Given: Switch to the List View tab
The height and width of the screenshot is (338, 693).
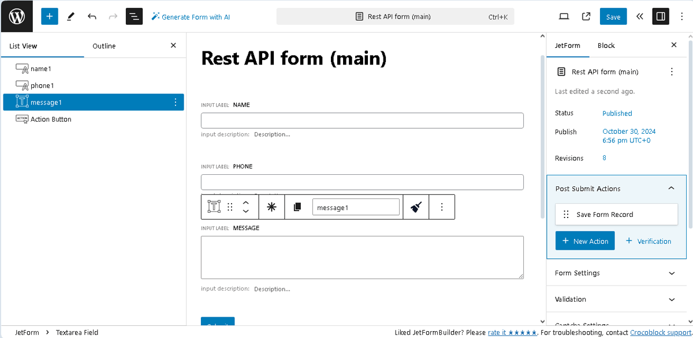Looking at the screenshot, I should pyautogui.click(x=23, y=46).
